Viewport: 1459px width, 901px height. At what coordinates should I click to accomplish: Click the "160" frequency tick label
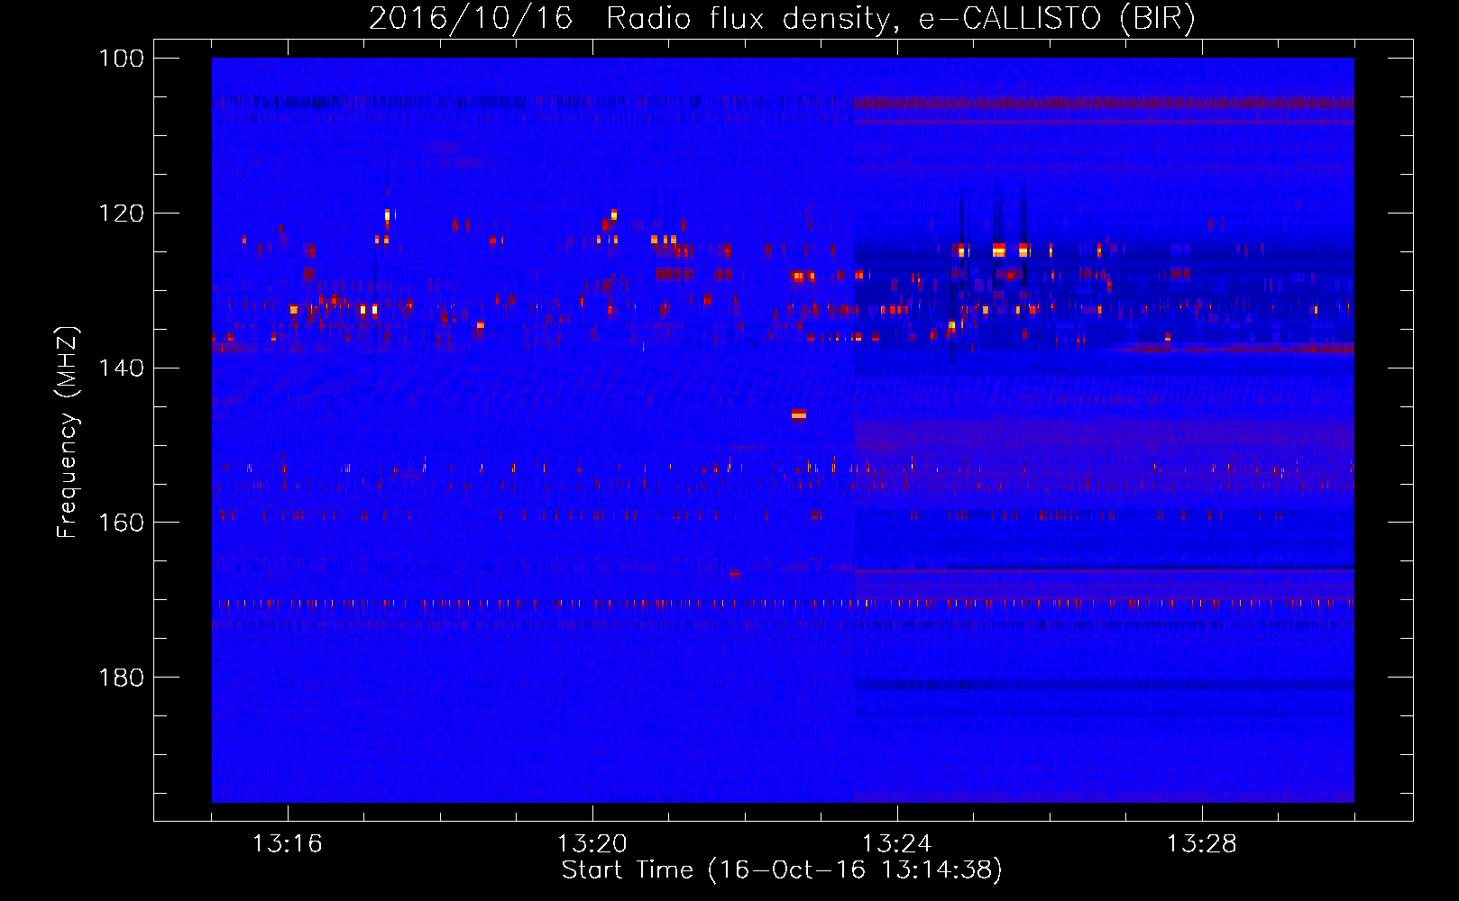121,523
